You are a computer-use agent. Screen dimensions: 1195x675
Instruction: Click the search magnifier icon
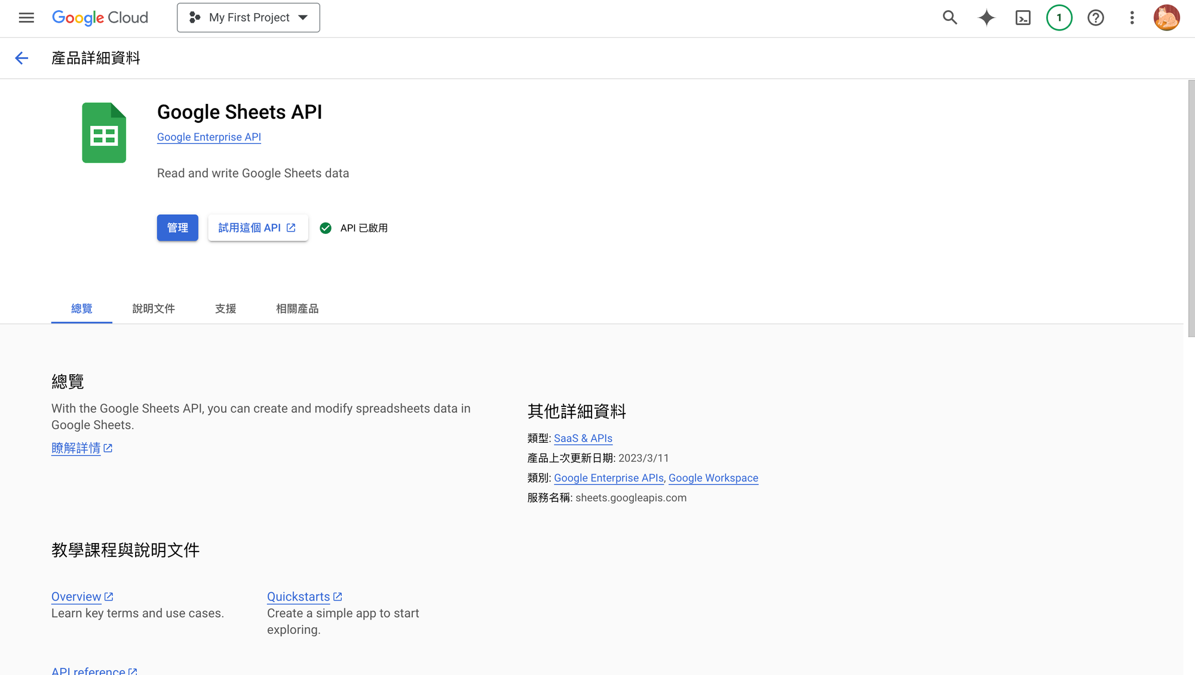[x=950, y=18]
